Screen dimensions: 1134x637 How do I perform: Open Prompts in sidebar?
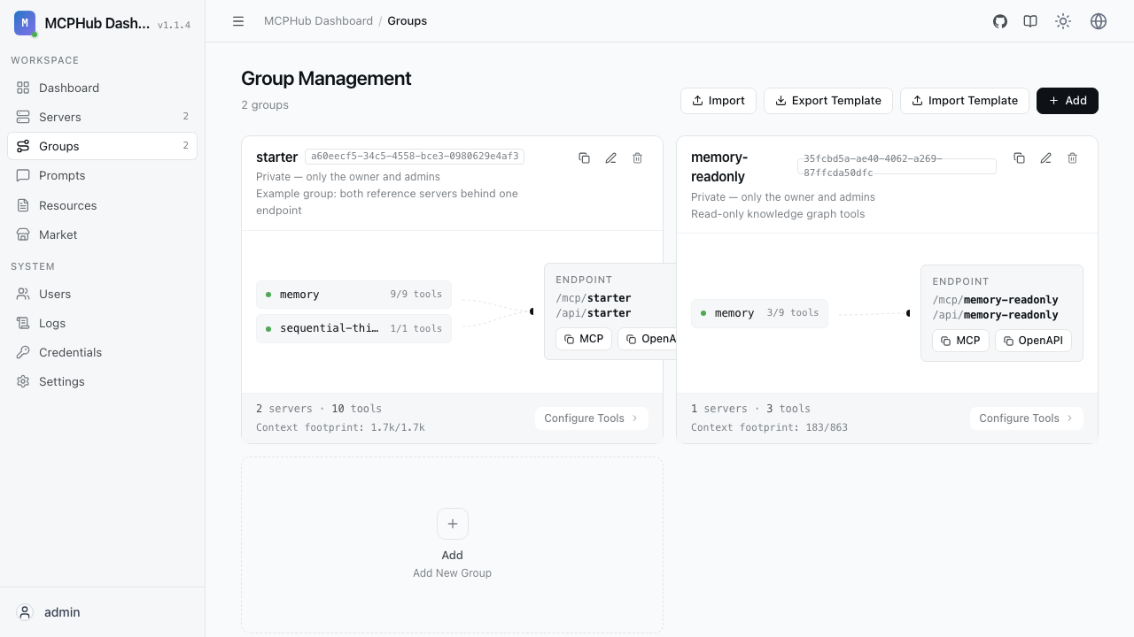(x=102, y=175)
